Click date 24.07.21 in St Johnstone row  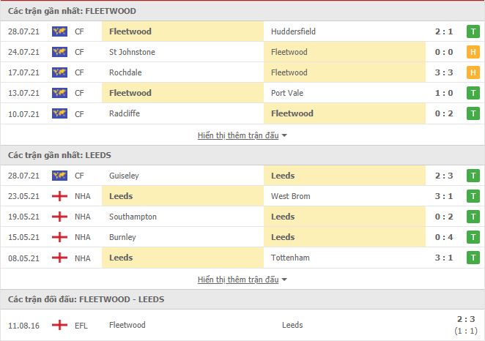coord(24,52)
